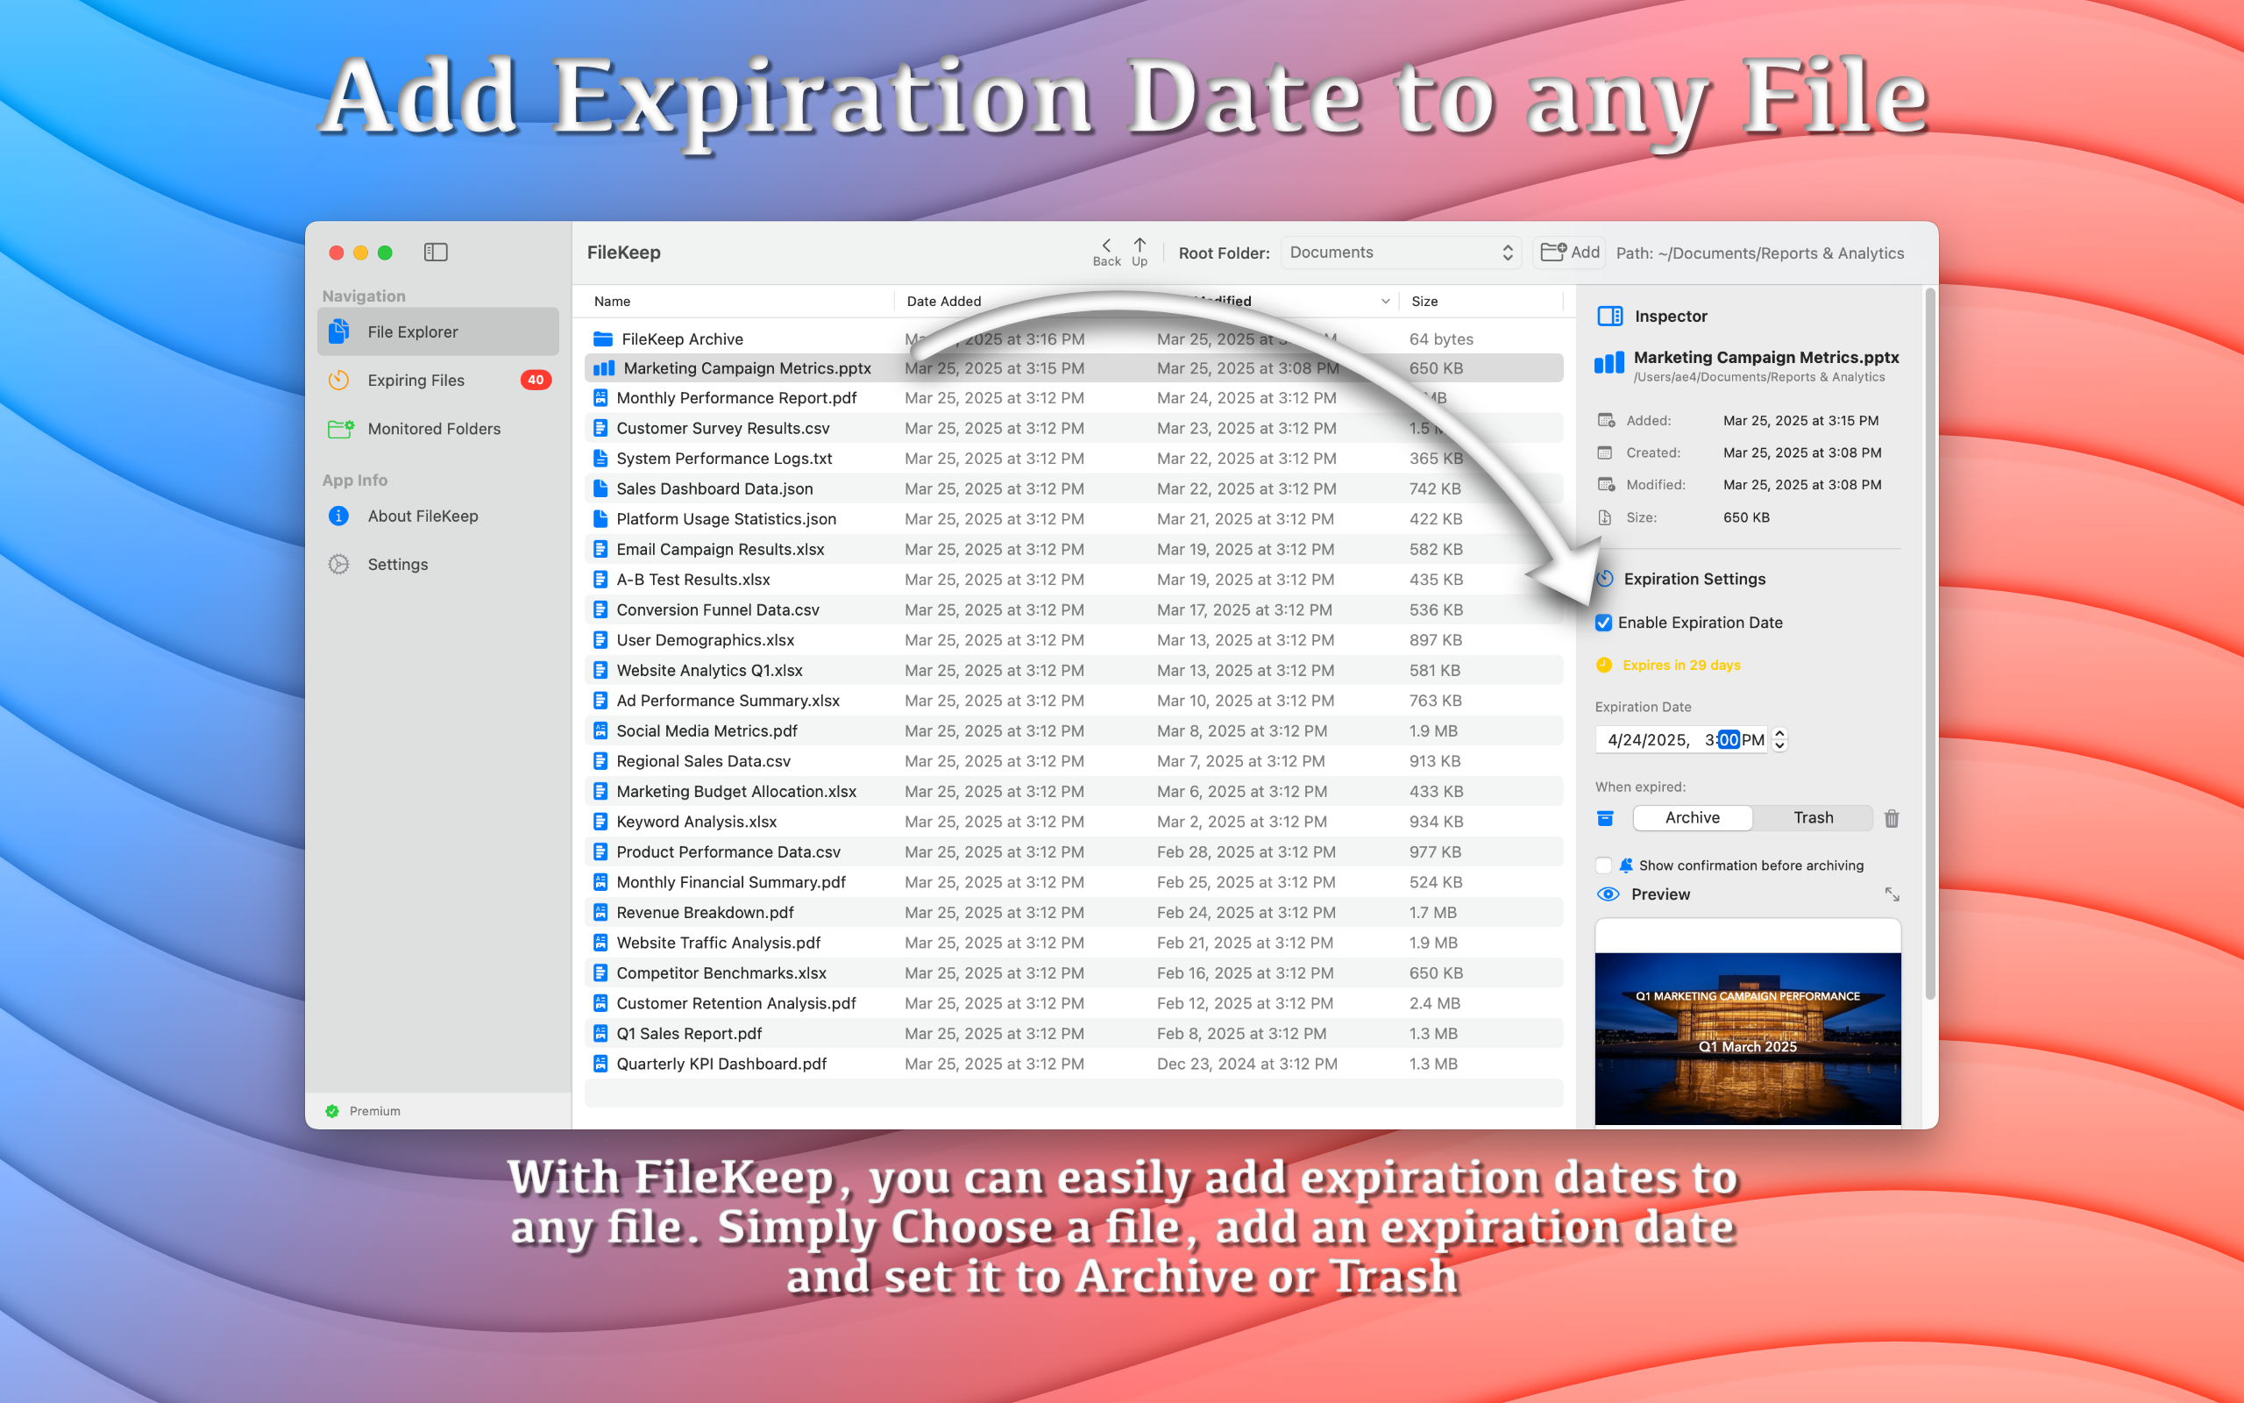
Task: Select the Trash option when expired
Action: coord(1813,817)
